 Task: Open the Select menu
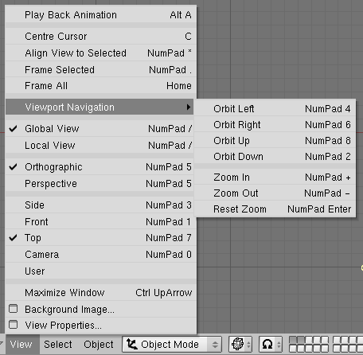58,345
